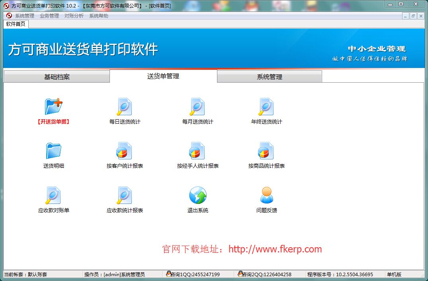Click the 应收款对账单 label text

pyautogui.click(x=53, y=210)
